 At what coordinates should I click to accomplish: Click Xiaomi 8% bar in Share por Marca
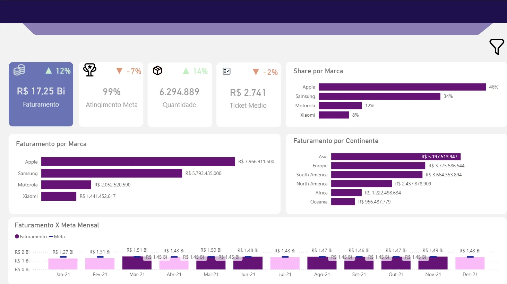tap(334, 115)
